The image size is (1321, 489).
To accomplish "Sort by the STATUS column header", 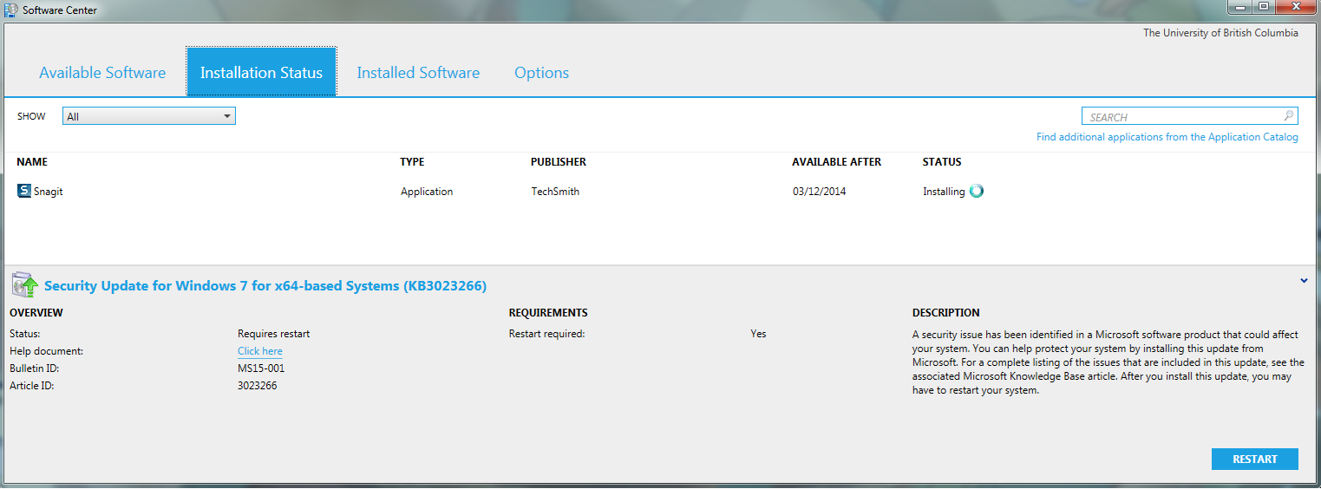I will point(942,162).
